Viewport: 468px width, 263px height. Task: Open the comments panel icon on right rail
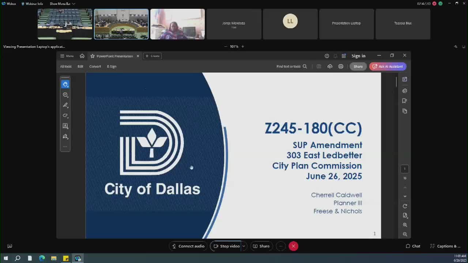[404, 91]
